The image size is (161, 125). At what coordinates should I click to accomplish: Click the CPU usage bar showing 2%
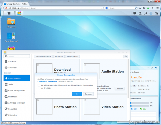(140, 103)
